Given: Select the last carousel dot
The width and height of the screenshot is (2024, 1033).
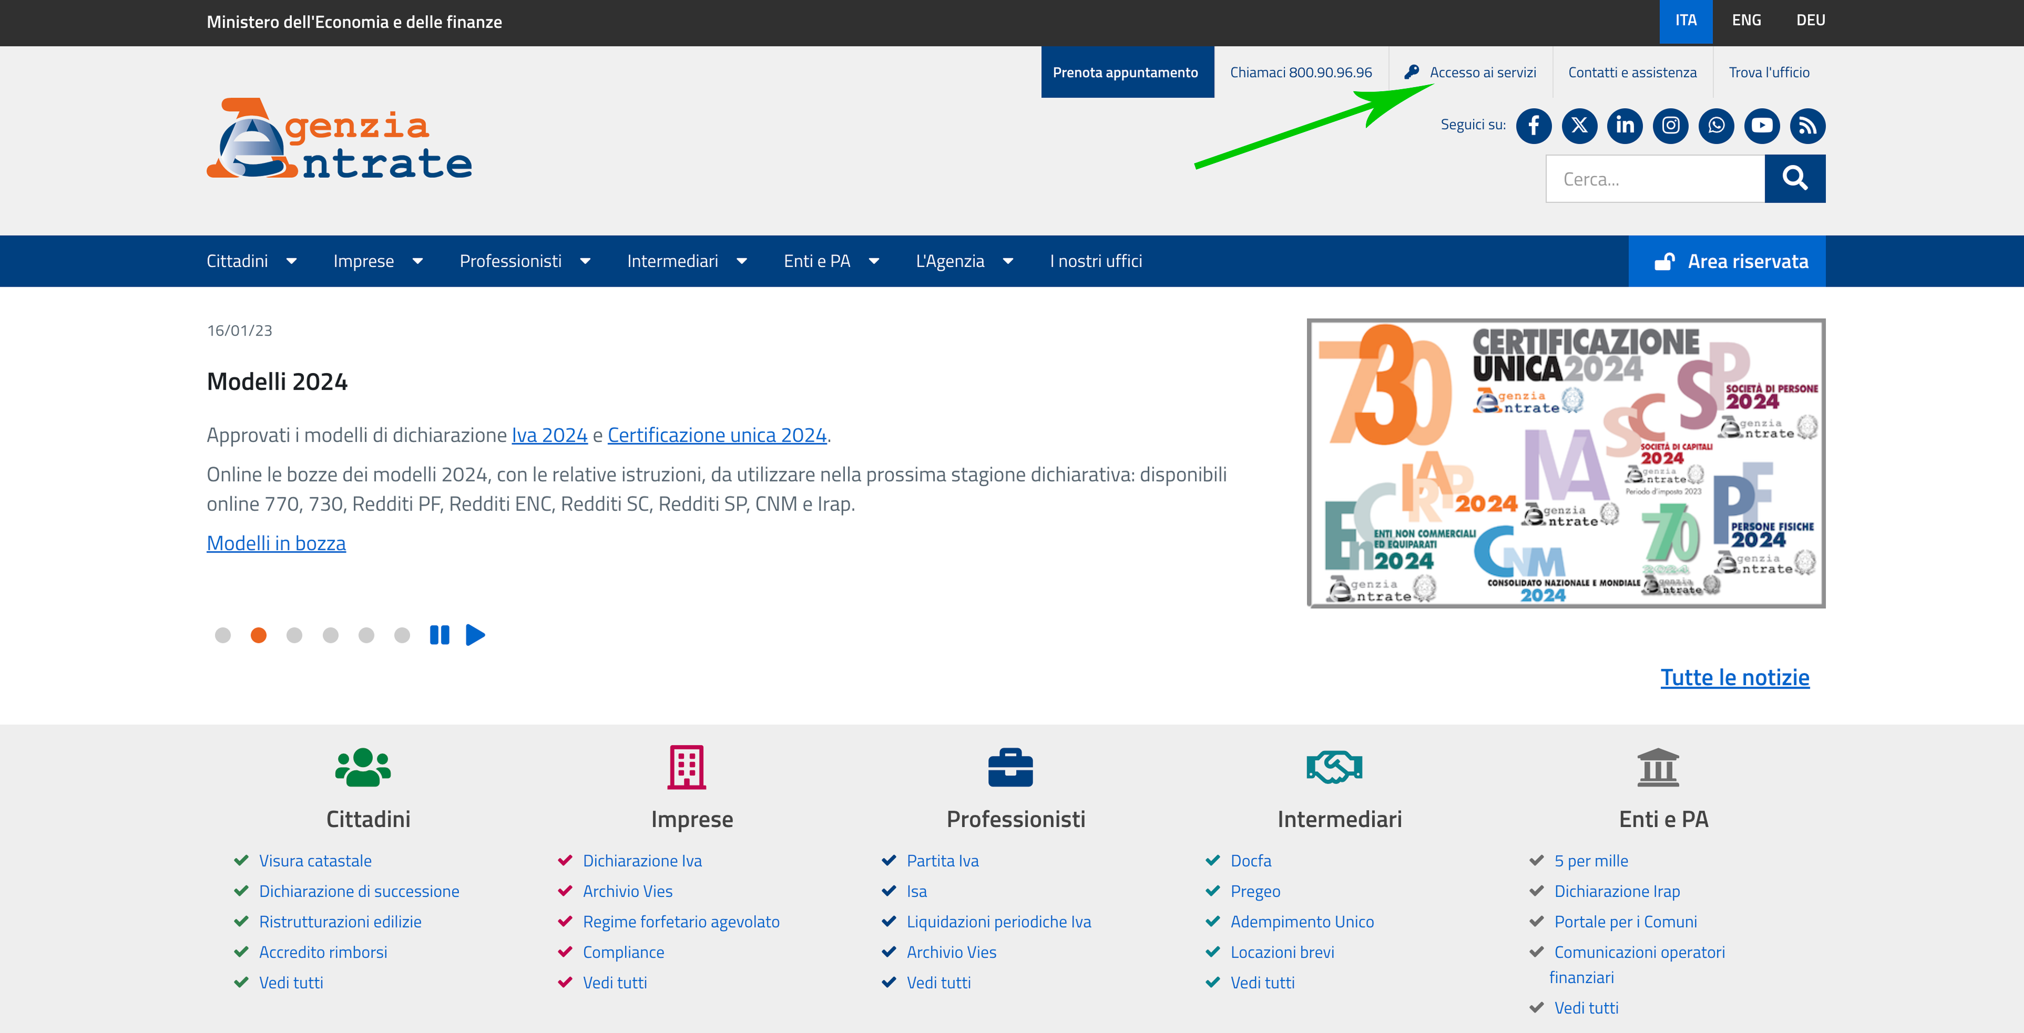Looking at the screenshot, I should click(x=402, y=635).
